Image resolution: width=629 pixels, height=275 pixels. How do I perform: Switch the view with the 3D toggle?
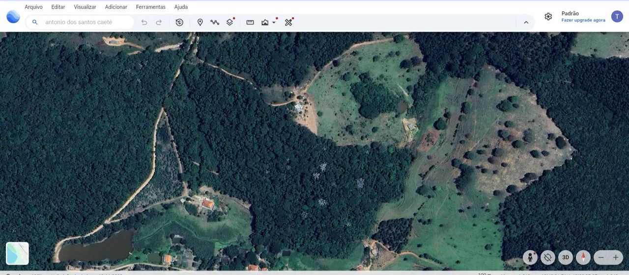pyautogui.click(x=566, y=257)
